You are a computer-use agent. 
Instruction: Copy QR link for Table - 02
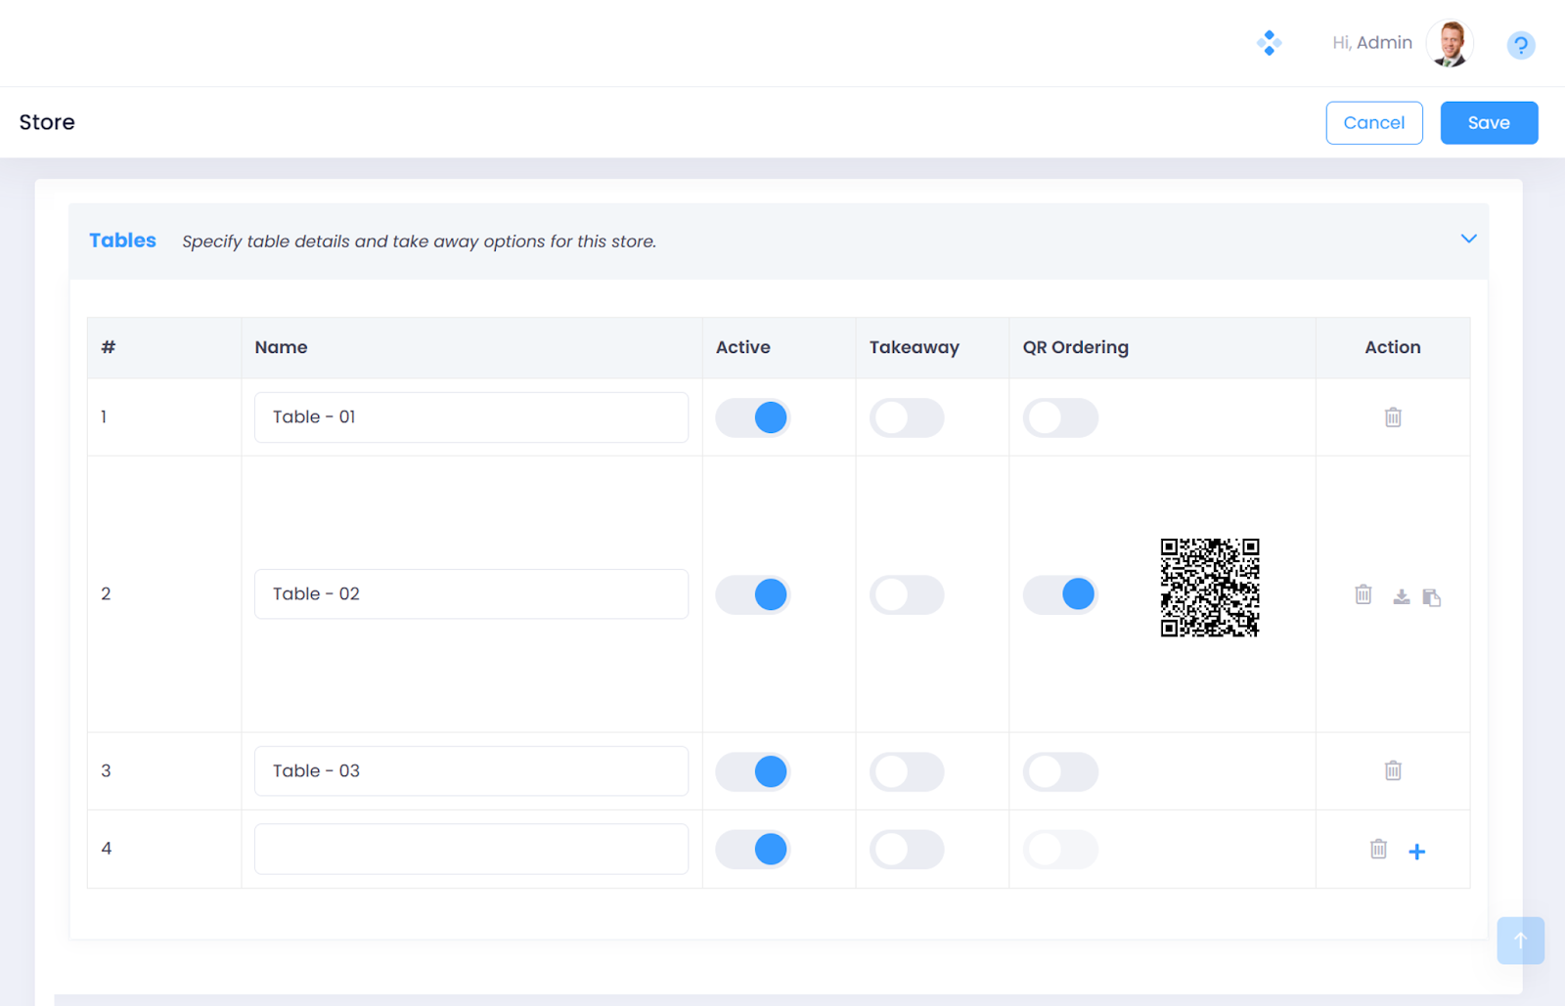point(1432,596)
